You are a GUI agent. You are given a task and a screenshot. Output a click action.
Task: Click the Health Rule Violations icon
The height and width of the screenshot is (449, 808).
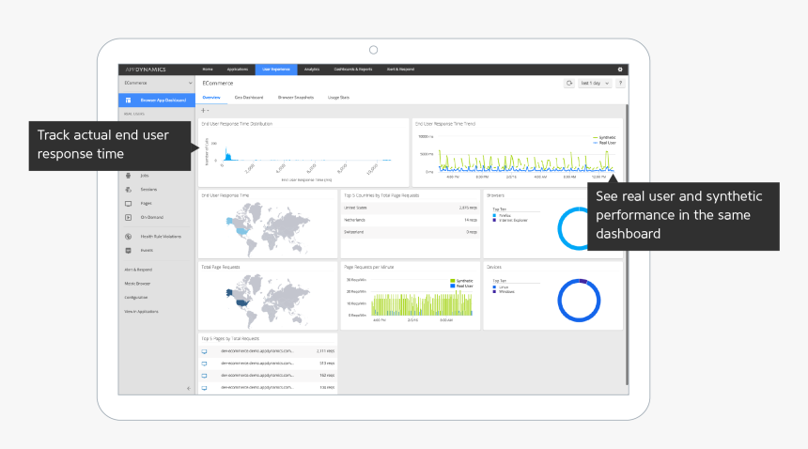(128, 237)
